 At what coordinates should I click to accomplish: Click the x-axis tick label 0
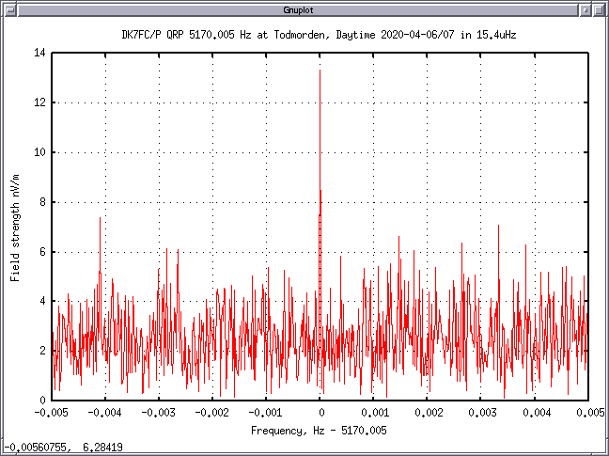(x=320, y=412)
